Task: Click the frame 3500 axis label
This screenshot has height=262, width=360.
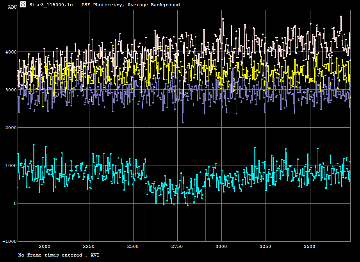Action: [310, 247]
